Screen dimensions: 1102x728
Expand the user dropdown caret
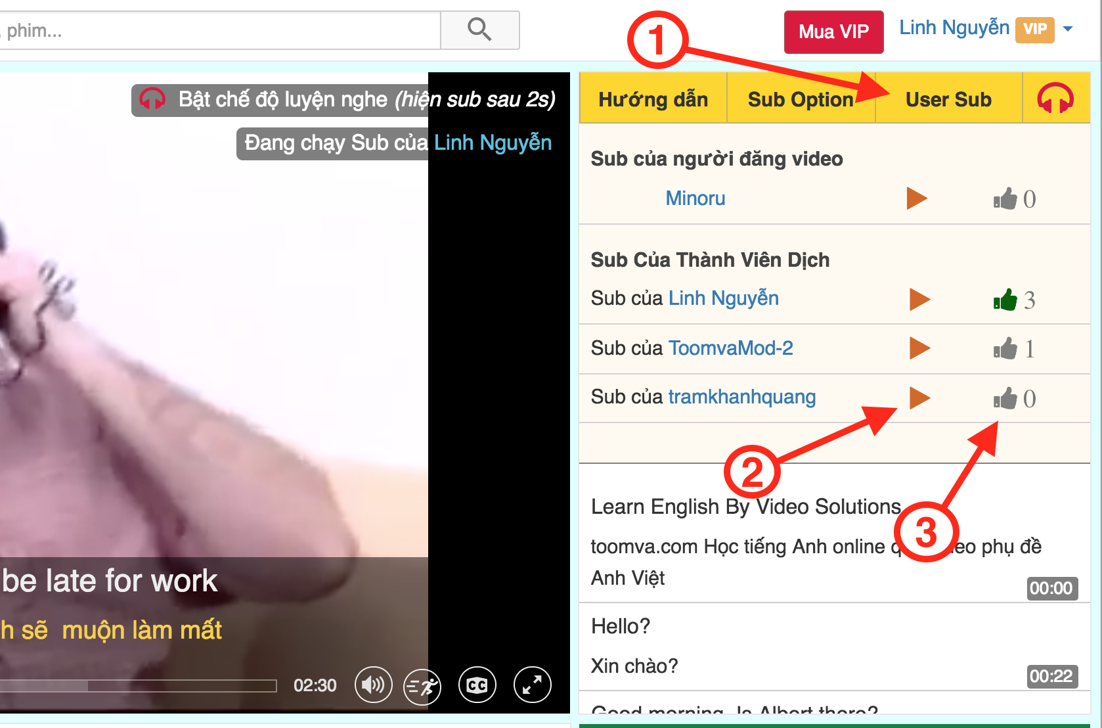(x=1068, y=29)
